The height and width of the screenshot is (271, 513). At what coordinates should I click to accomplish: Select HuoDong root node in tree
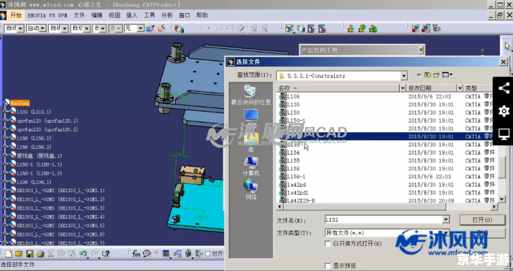coord(20,103)
